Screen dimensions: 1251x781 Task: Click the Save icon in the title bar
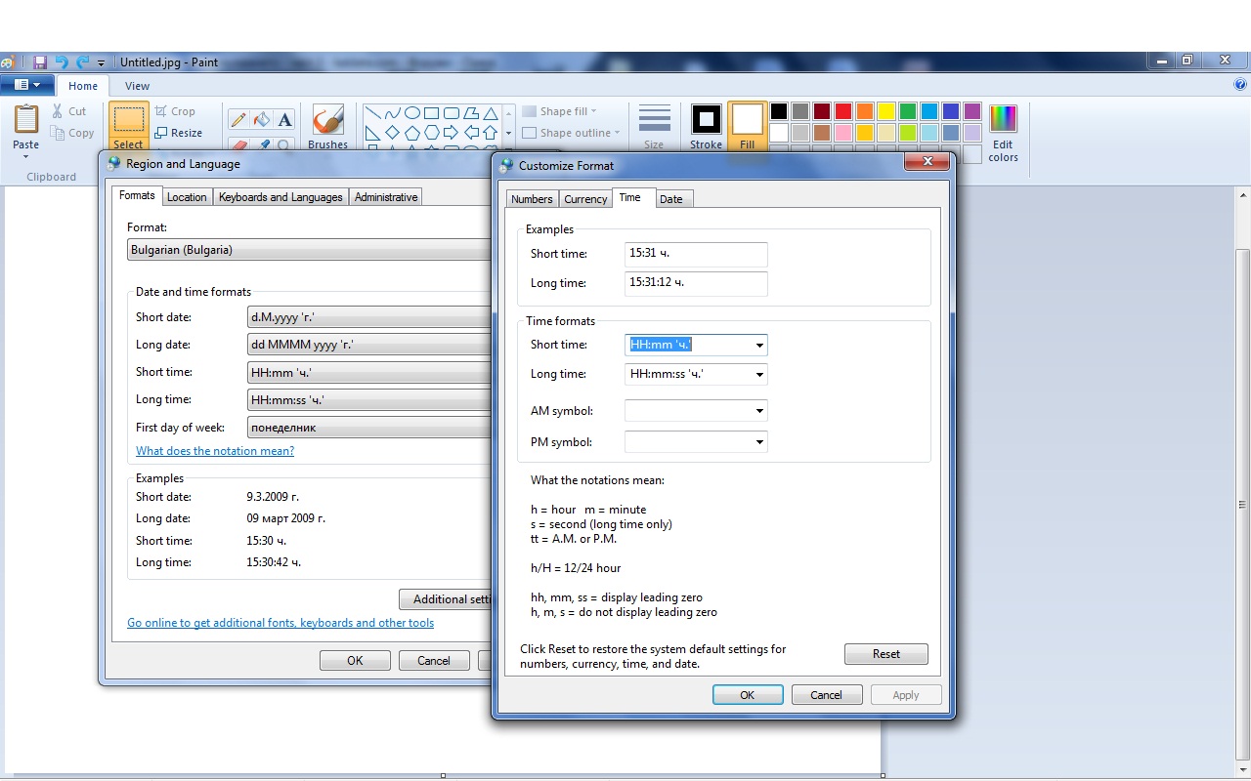click(40, 62)
